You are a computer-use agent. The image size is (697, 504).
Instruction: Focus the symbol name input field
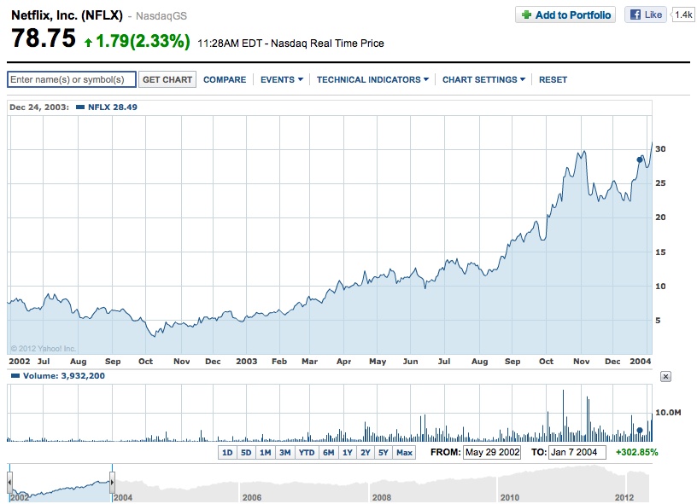coord(72,80)
